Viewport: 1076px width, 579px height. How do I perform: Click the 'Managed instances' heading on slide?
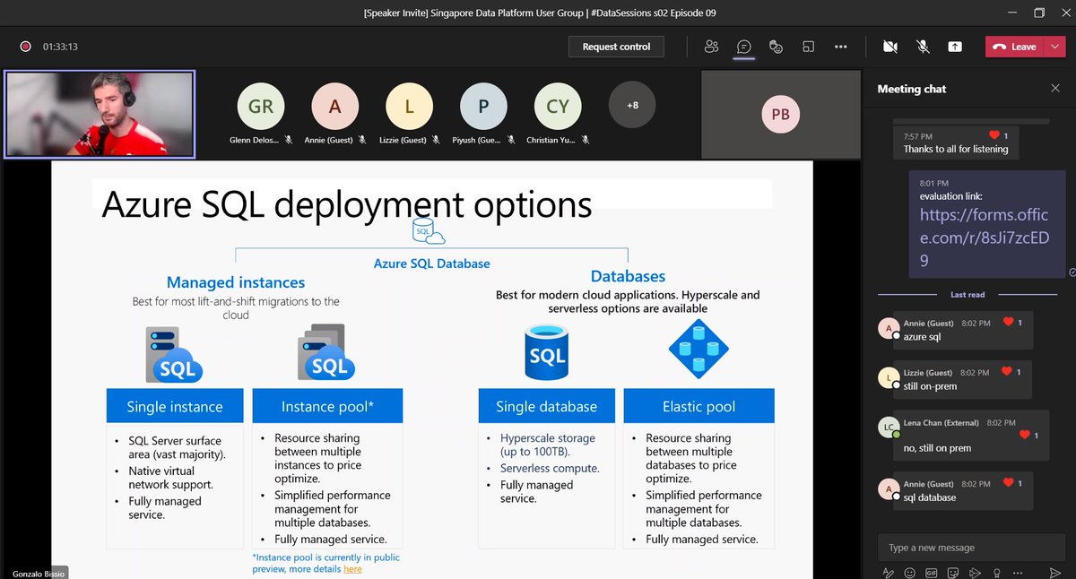coord(236,282)
